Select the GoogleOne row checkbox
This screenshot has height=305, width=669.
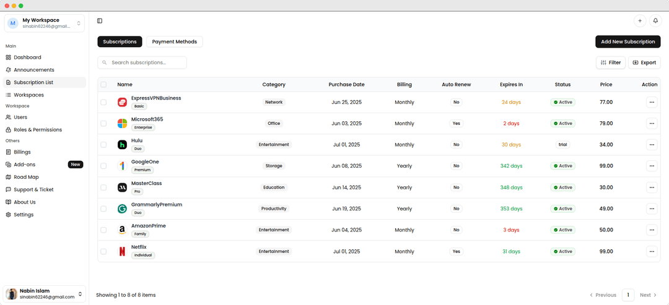[103, 166]
